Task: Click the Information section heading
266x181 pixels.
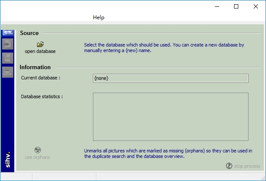Action: coord(35,67)
